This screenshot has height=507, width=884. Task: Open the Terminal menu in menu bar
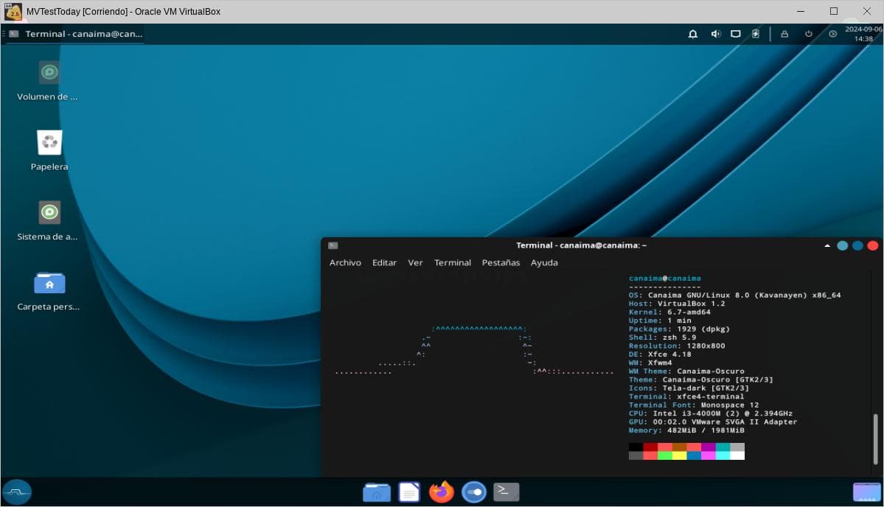[x=453, y=262]
